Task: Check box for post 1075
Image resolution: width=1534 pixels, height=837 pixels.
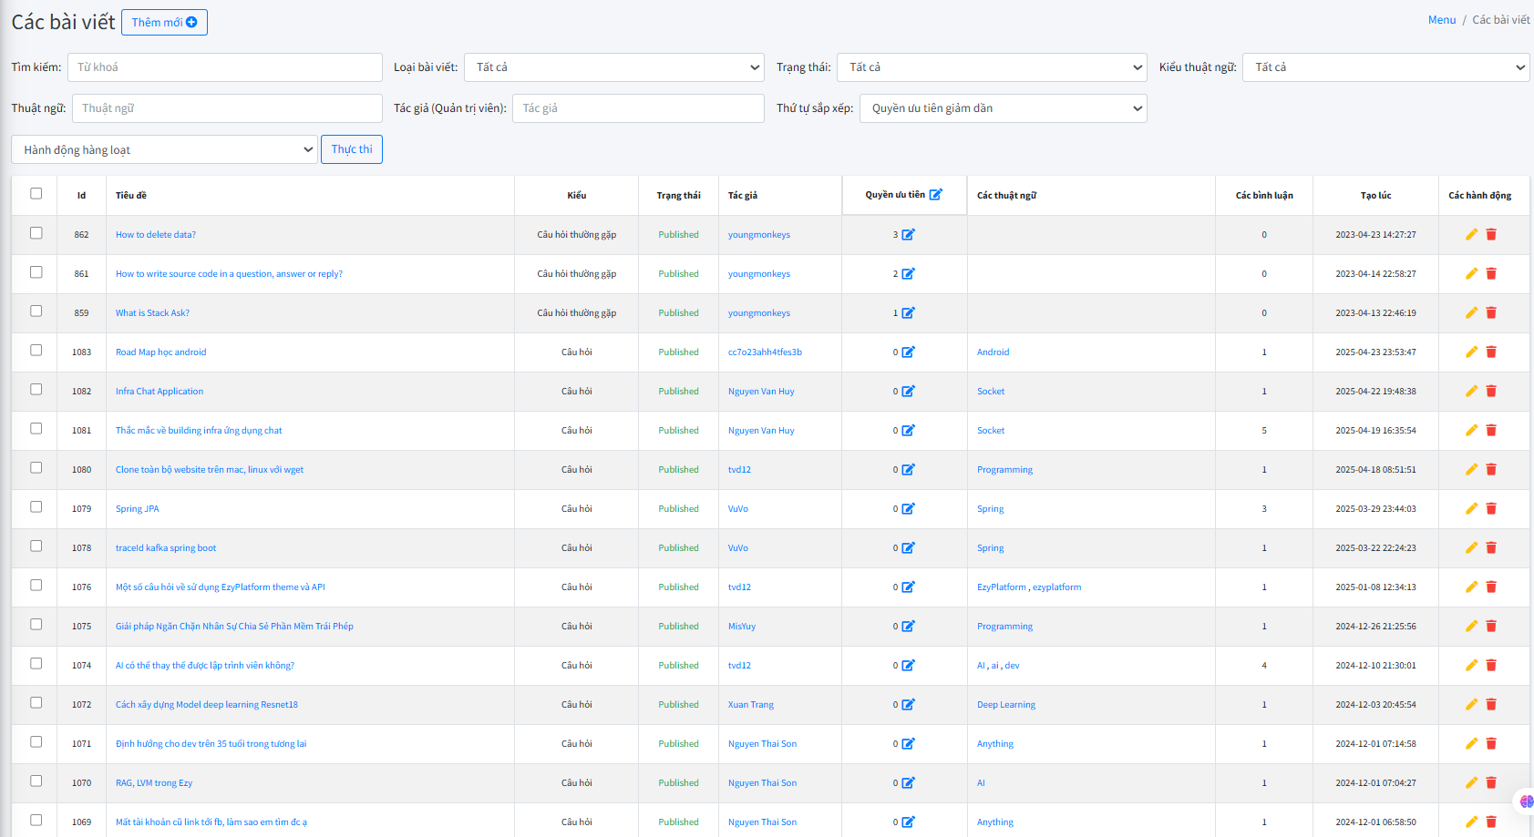Action: (x=36, y=624)
